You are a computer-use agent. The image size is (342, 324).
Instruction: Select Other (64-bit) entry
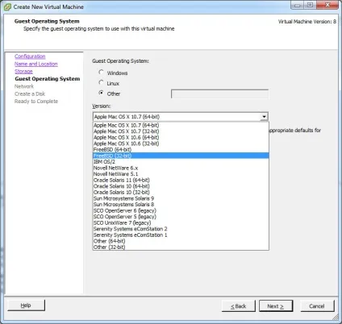tap(181, 241)
